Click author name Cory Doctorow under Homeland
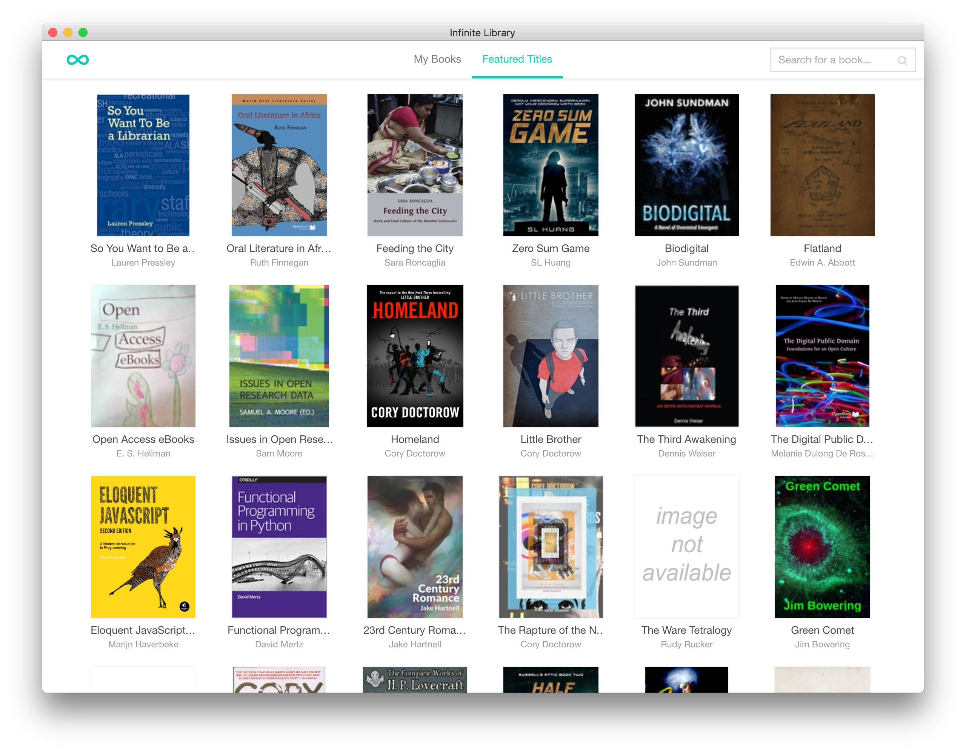966x753 pixels. (414, 453)
